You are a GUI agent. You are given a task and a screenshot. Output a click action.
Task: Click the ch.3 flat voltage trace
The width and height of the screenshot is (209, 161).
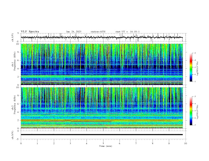coord(102,135)
